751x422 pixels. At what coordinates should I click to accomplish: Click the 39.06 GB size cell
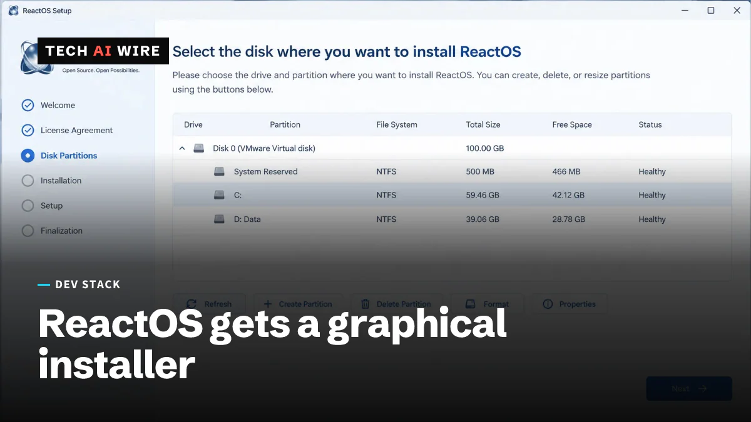coord(483,219)
